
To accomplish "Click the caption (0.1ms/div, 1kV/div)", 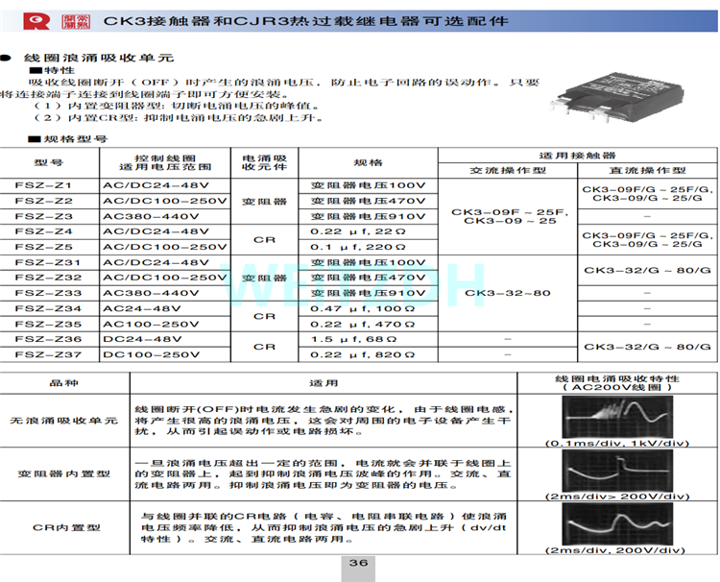I will [x=617, y=444].
